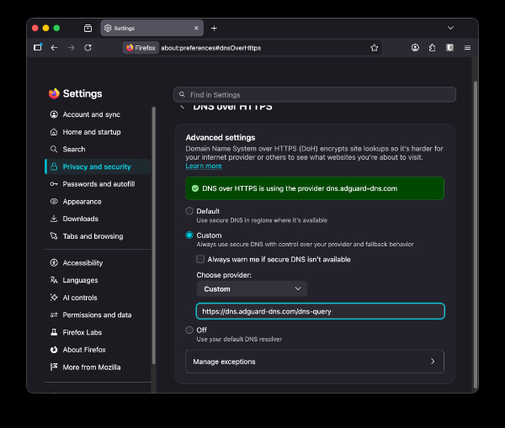The height and width of the screenshot is (428, 505).
Task: Close the Settings tab
Action: (196, 28)
